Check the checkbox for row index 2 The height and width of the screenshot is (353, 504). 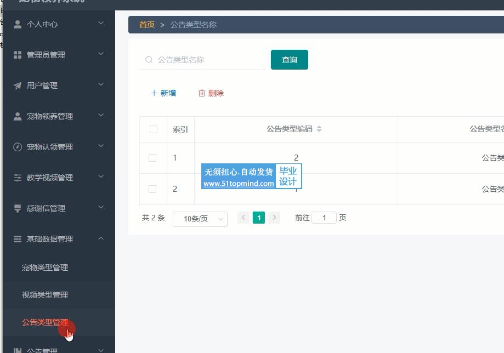(x=152, y=189)
